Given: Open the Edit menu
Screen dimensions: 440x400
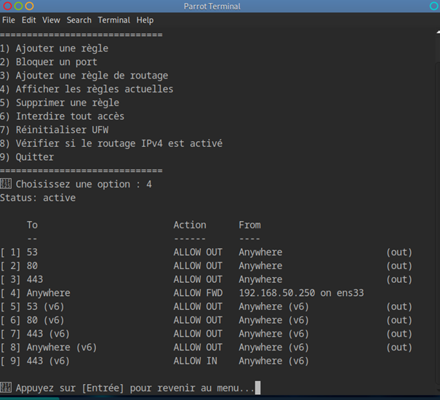Looking at the screenshot, I should [29, 20].
